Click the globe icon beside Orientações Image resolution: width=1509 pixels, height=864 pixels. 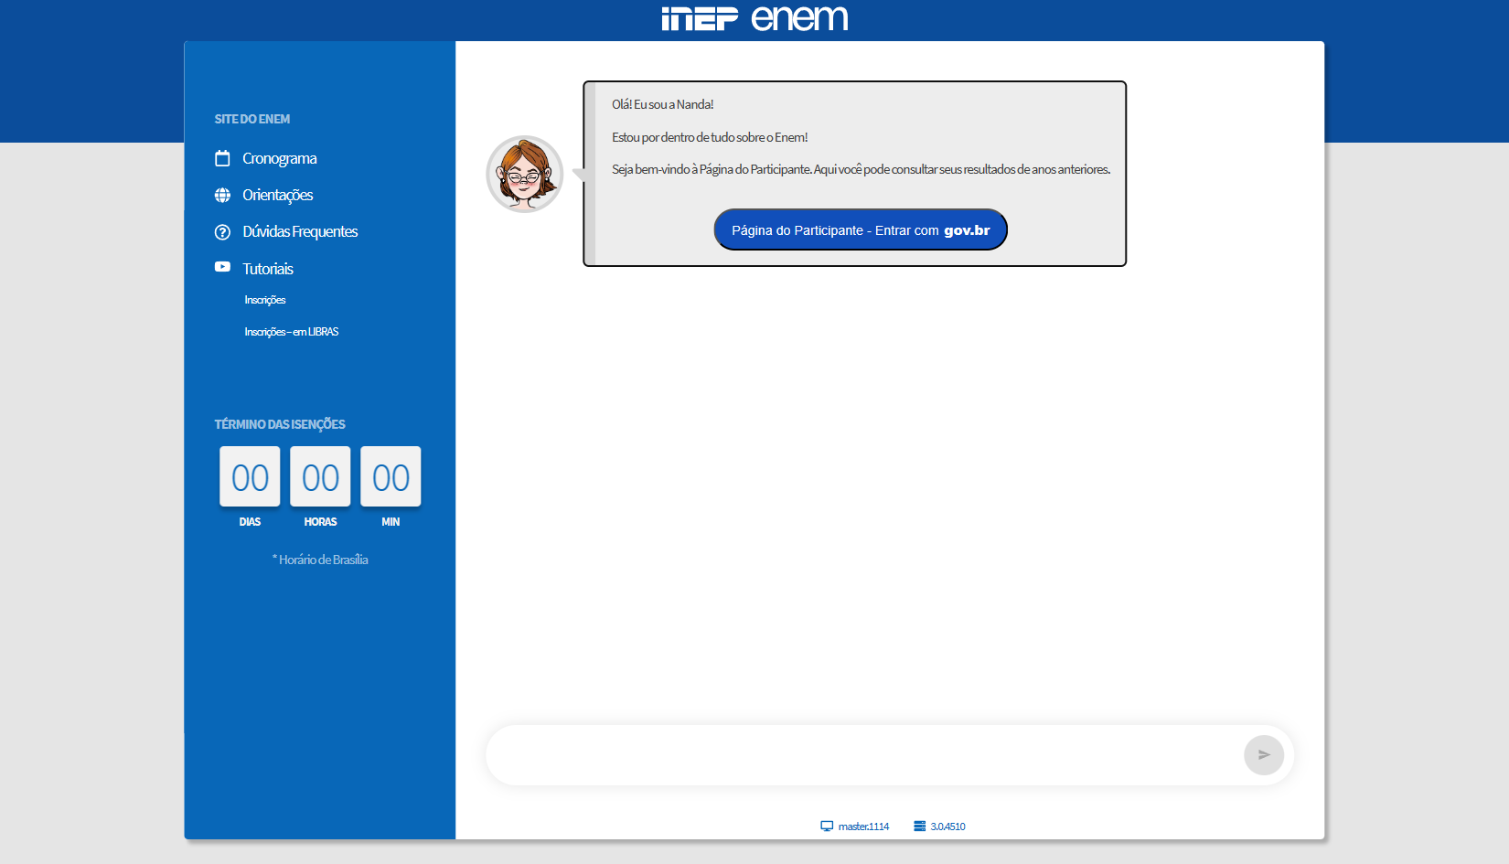click(x=222, y=195)
